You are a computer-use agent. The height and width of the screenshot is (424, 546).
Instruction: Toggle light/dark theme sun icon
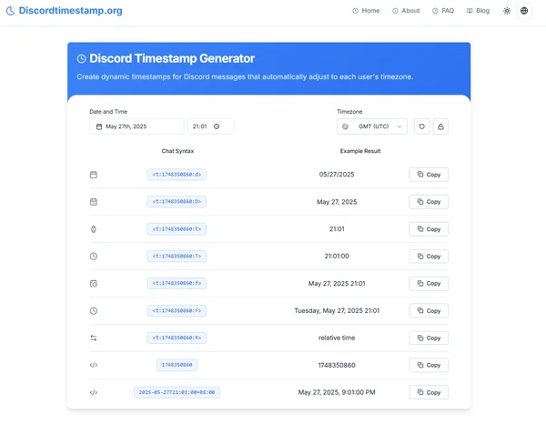point(507,11)
